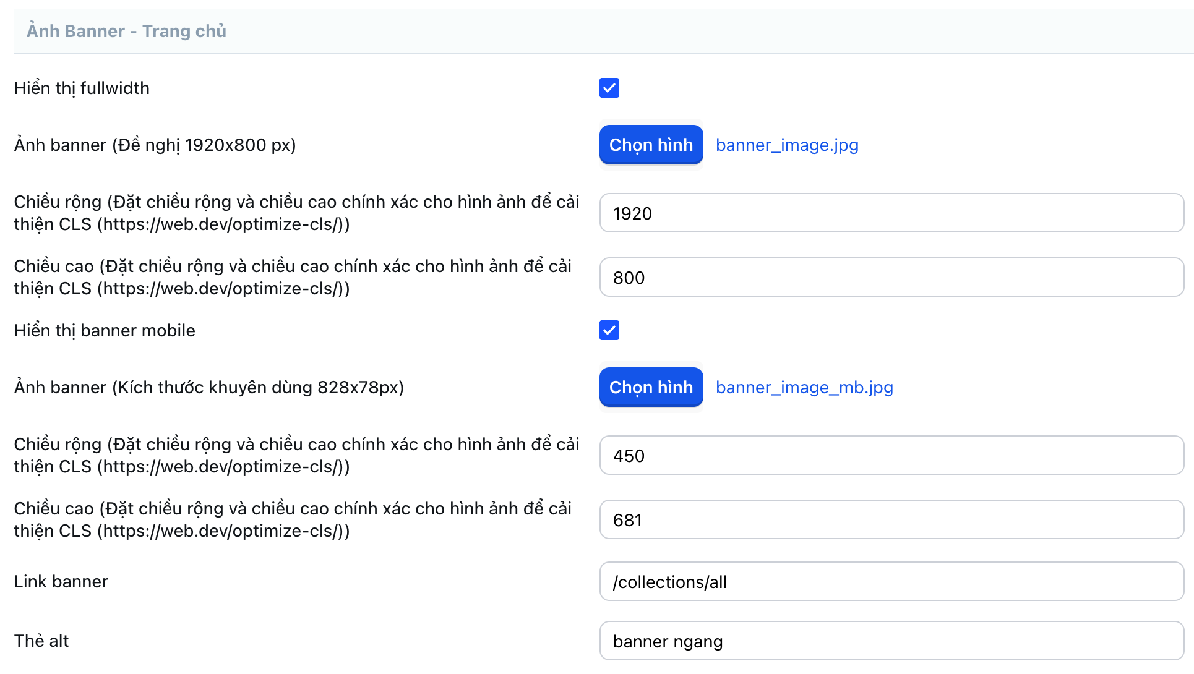Click the Thẻ alt label text
Viewport: 1194px width, 674px height.
41,641
